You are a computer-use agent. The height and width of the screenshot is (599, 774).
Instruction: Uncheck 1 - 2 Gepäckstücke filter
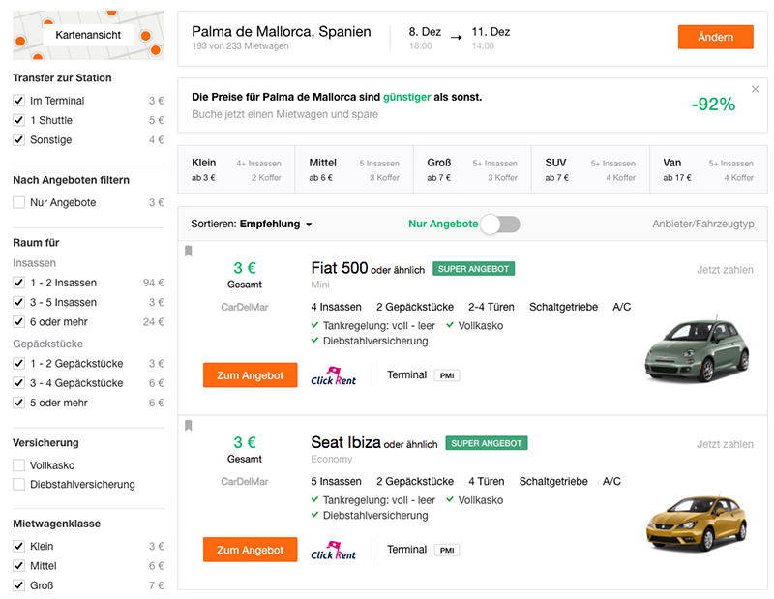[x=18, y=364]
